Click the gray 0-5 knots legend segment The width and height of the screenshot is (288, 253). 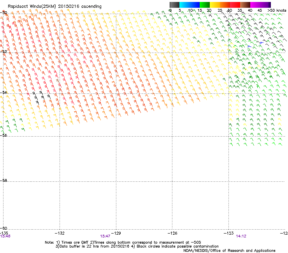coord(174,5)
